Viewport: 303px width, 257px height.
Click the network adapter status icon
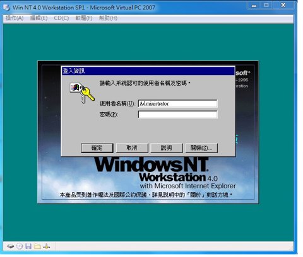46,246
